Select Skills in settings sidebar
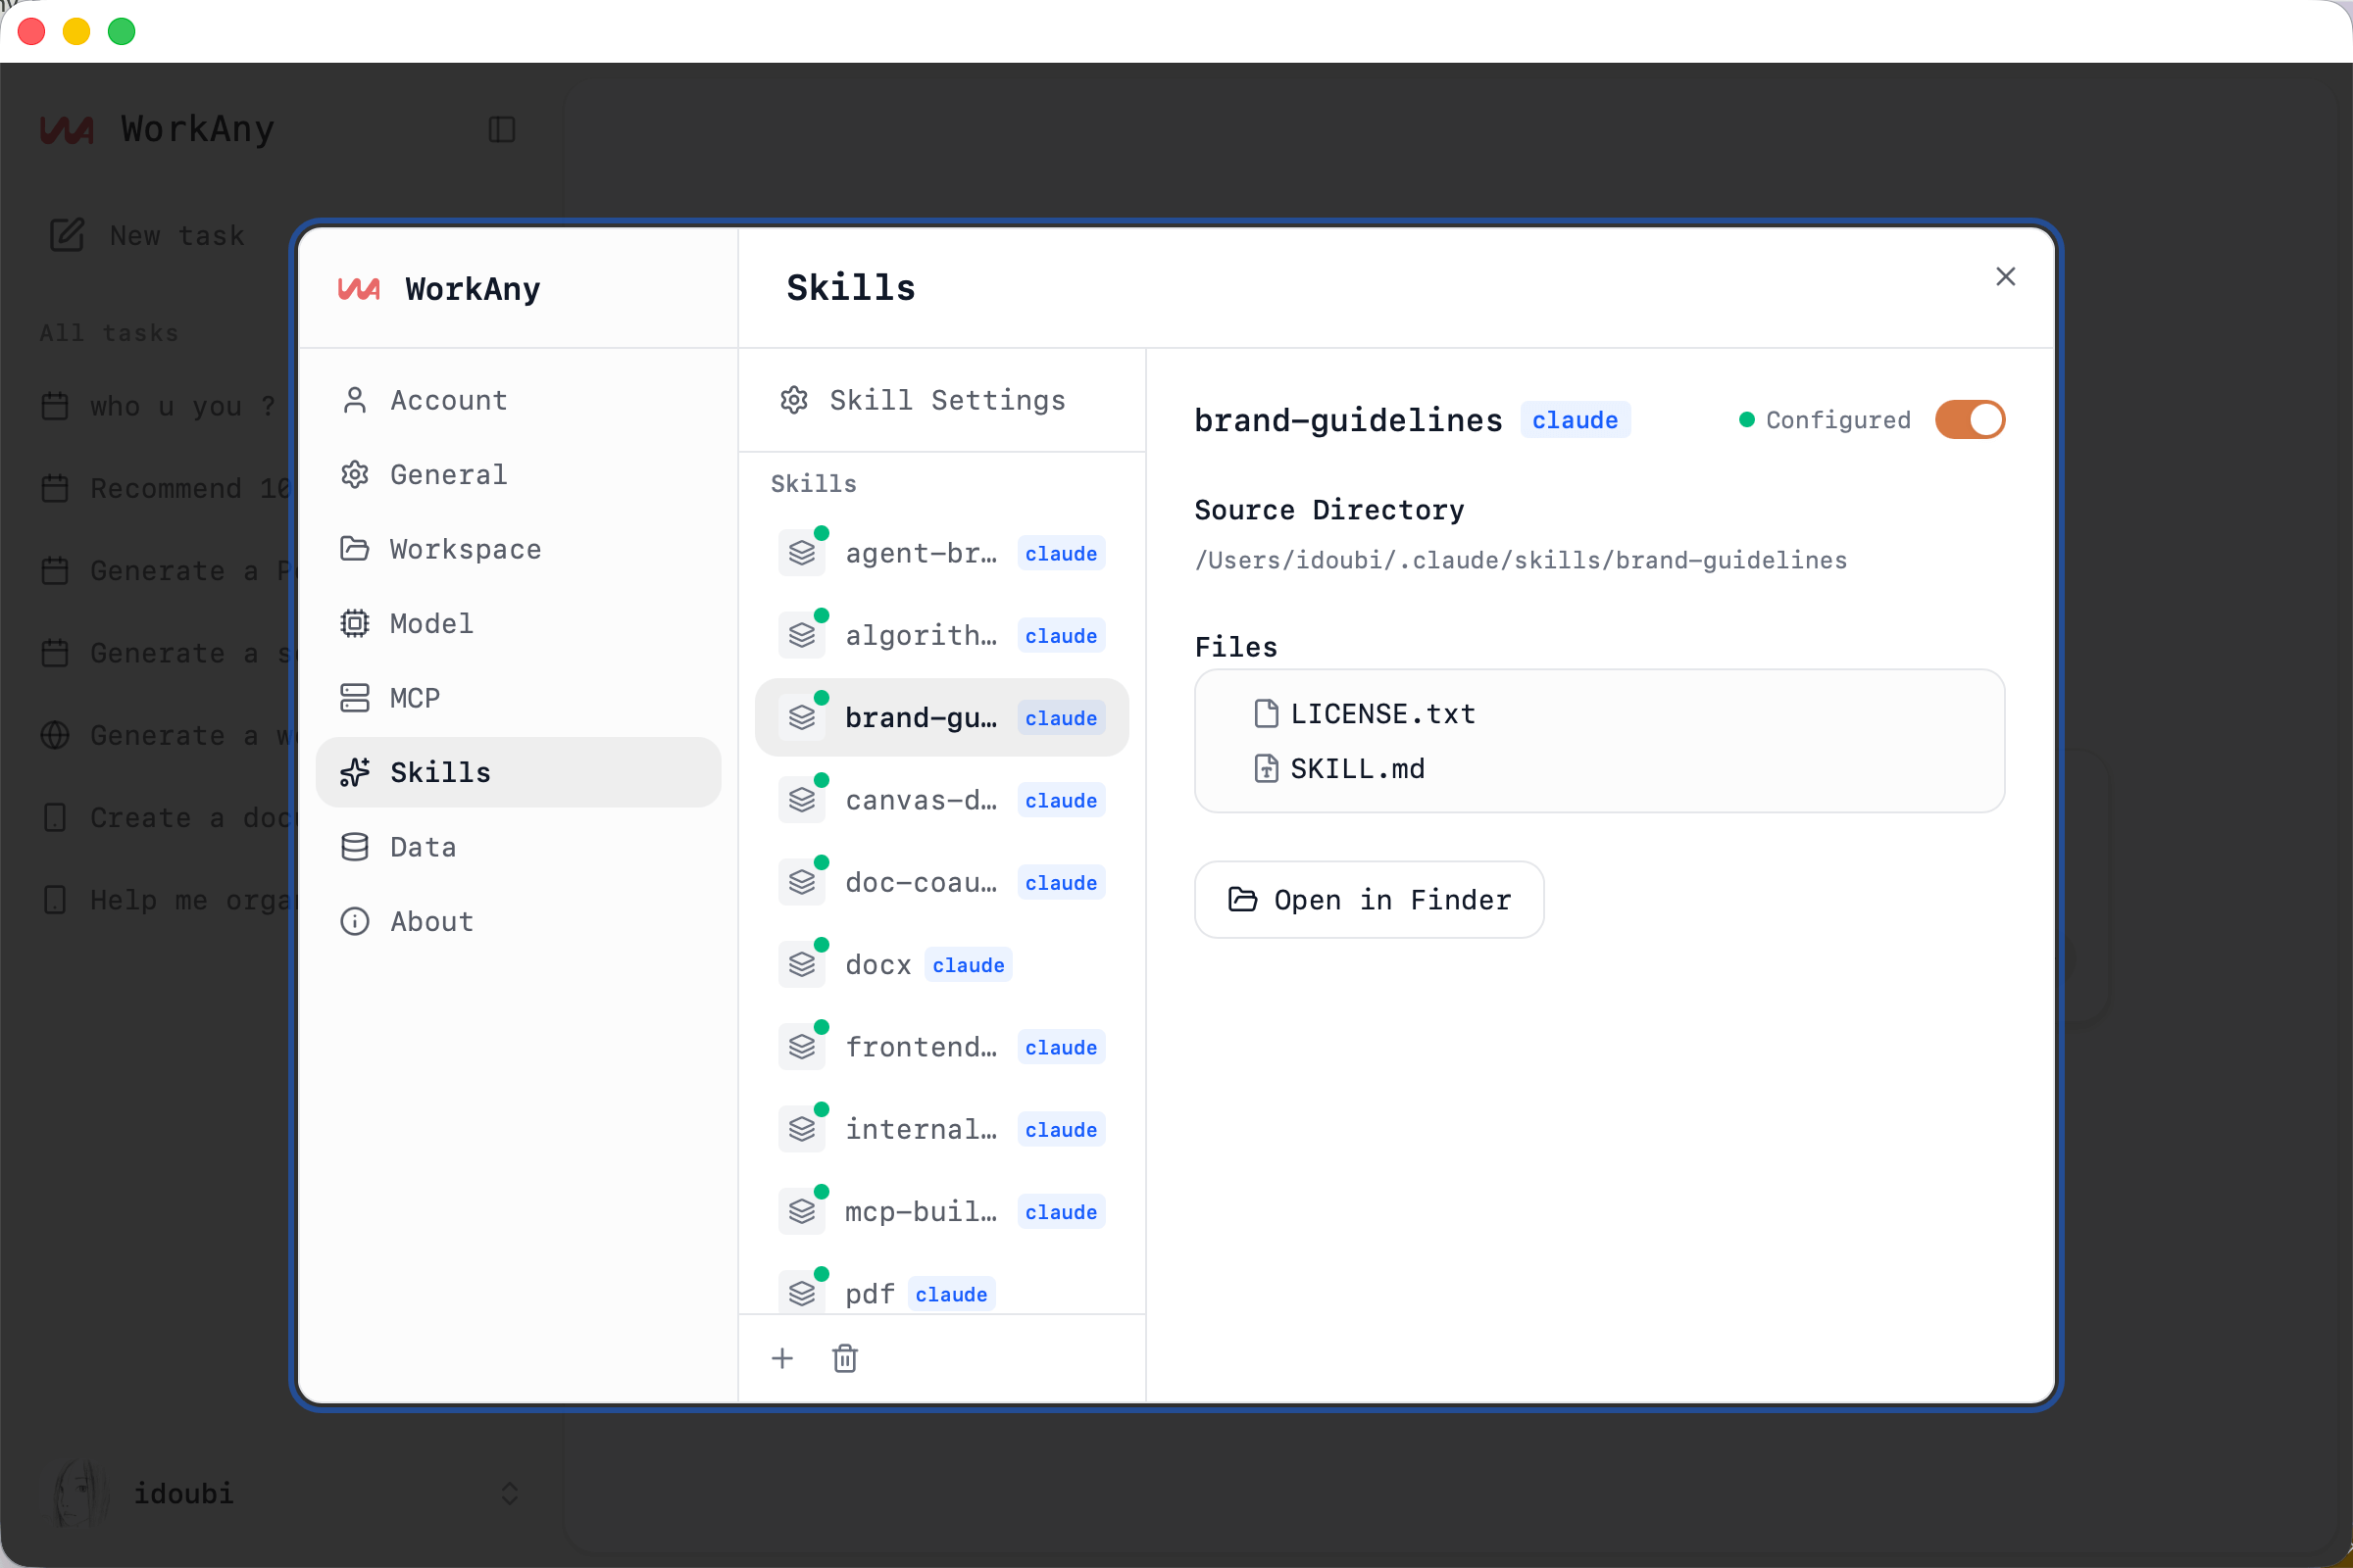 [x=519, y=772]
